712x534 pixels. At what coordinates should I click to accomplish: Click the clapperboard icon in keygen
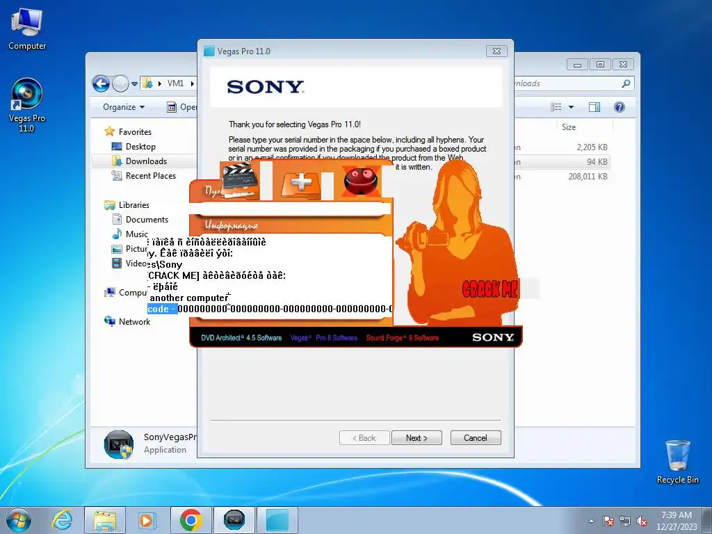pos(240,181)
